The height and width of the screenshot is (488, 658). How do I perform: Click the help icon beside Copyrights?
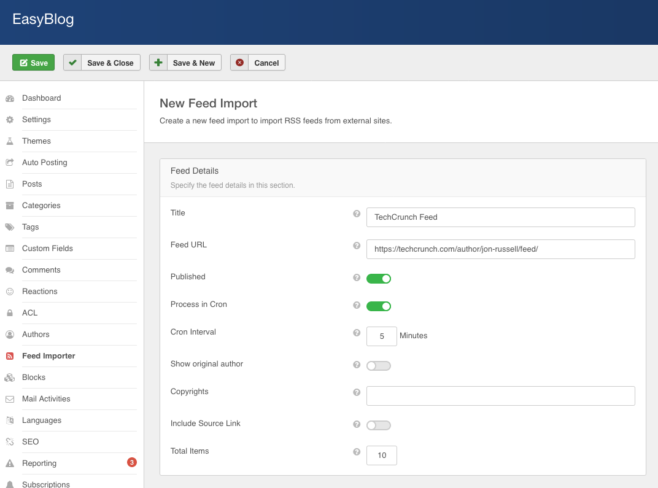357,392
